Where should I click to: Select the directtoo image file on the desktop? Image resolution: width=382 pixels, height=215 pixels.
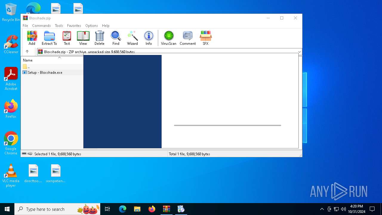pos(33,173)
